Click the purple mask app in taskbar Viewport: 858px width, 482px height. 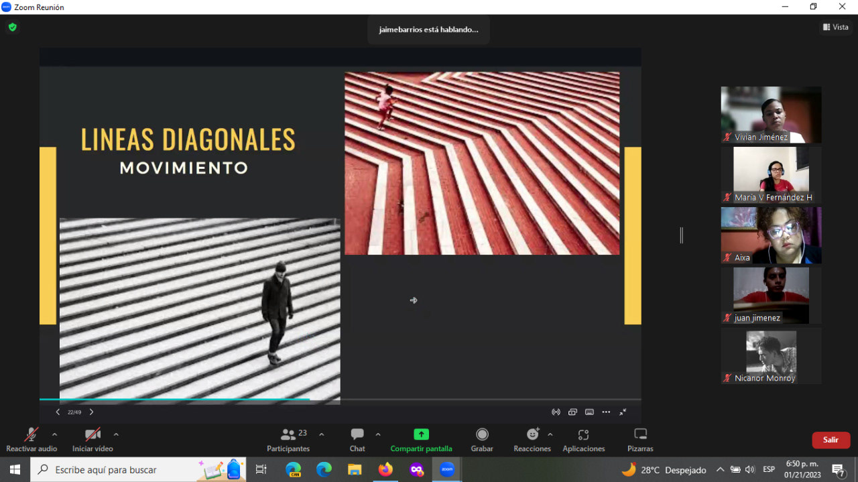click(x=416, y=469)
